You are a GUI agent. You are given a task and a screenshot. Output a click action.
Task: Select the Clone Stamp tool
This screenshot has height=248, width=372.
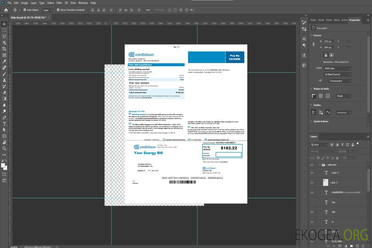pyautogui.click(x=4, y=80)
